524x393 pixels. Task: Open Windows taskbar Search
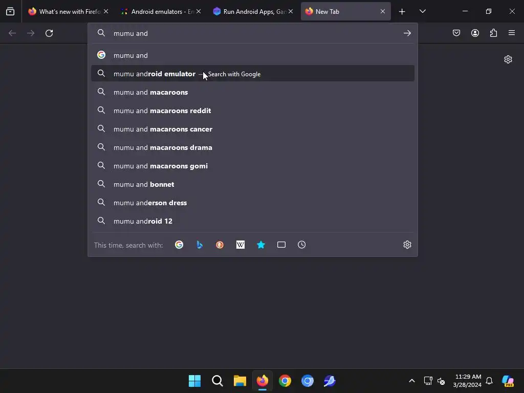tap(217, 381)
